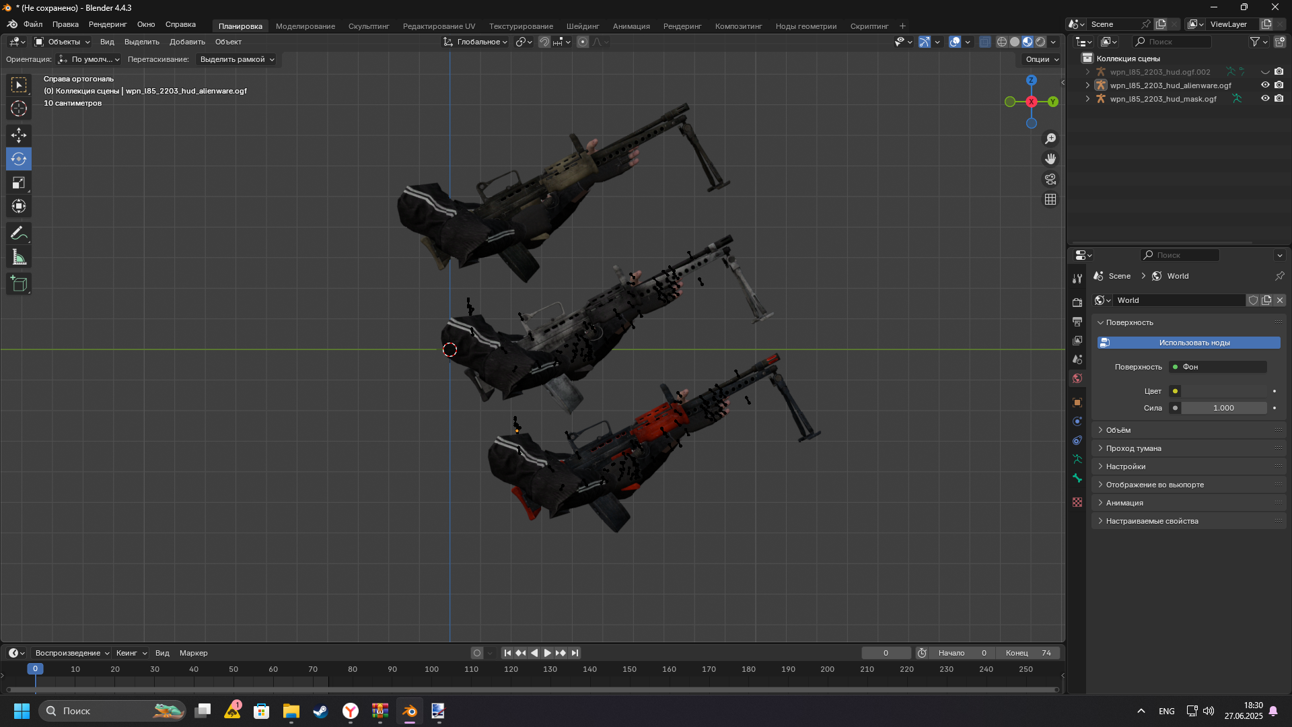Toggle X-ray mode in viewport header
The width and height of the screenshot is (1292, 727).
pos(984,42)
